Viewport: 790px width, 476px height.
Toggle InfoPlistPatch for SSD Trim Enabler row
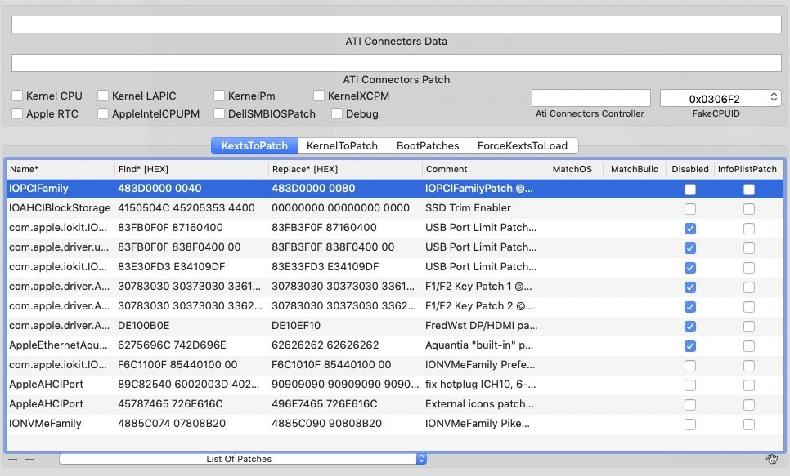749,208
